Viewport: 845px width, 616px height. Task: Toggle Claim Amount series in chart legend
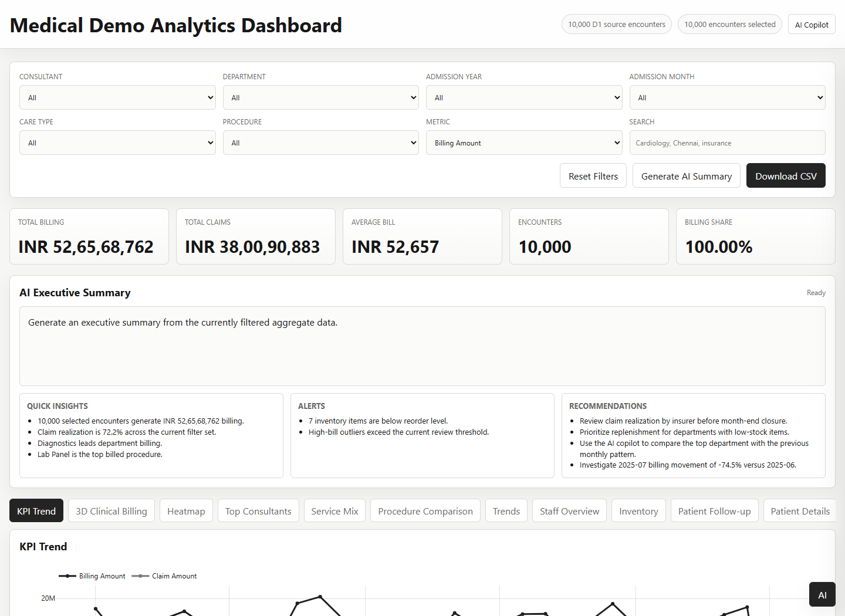[164, 576]
